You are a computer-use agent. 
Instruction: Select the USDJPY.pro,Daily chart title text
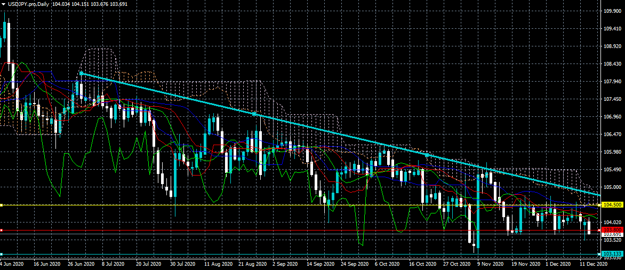[28, 3]
